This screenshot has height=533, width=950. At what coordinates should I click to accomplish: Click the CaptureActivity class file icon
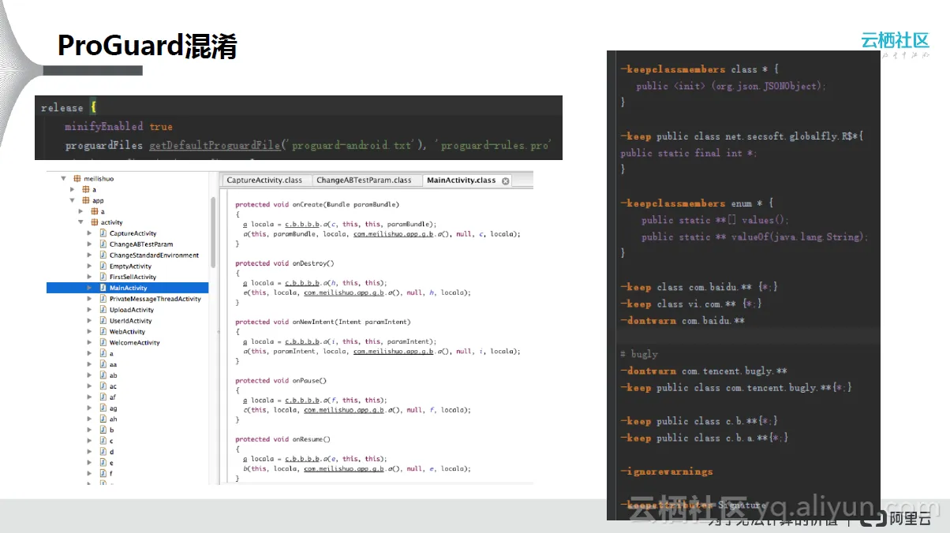103,233
